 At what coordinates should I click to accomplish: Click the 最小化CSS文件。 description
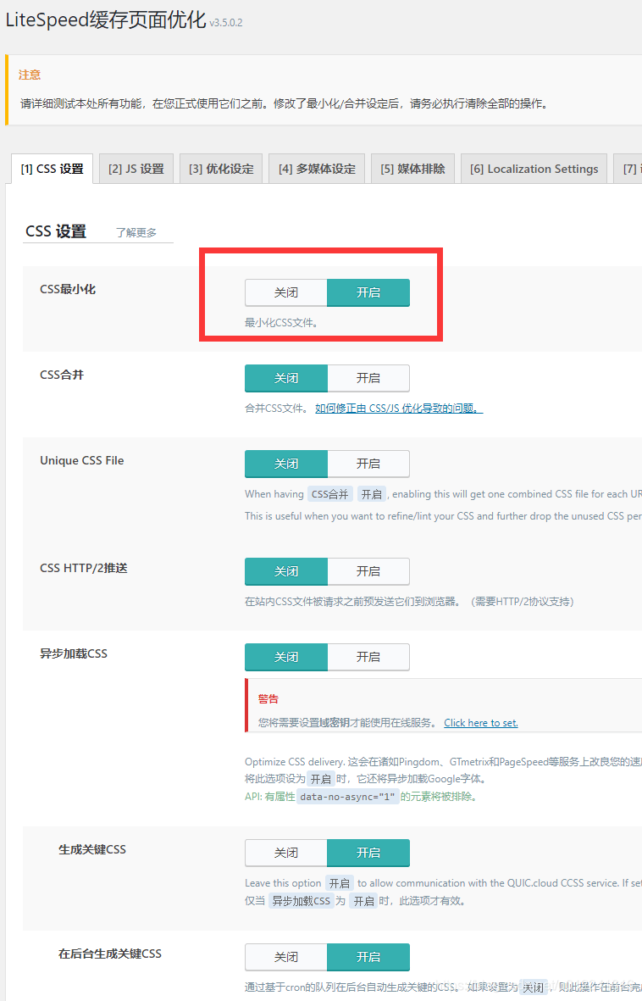[x=281, y=322]
